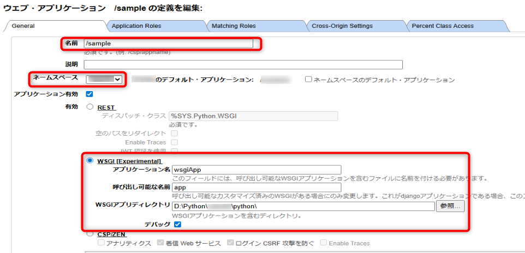Select the WSGI [Experimental] radio button
This screenshot has width=525, height=253.
point(90,161)
